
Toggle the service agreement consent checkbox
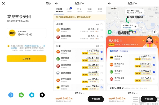click(8, 46)
